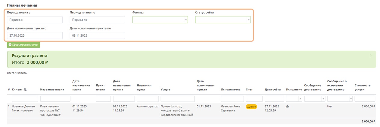Click the Сформировать отчет button

(x=23, y=45)
